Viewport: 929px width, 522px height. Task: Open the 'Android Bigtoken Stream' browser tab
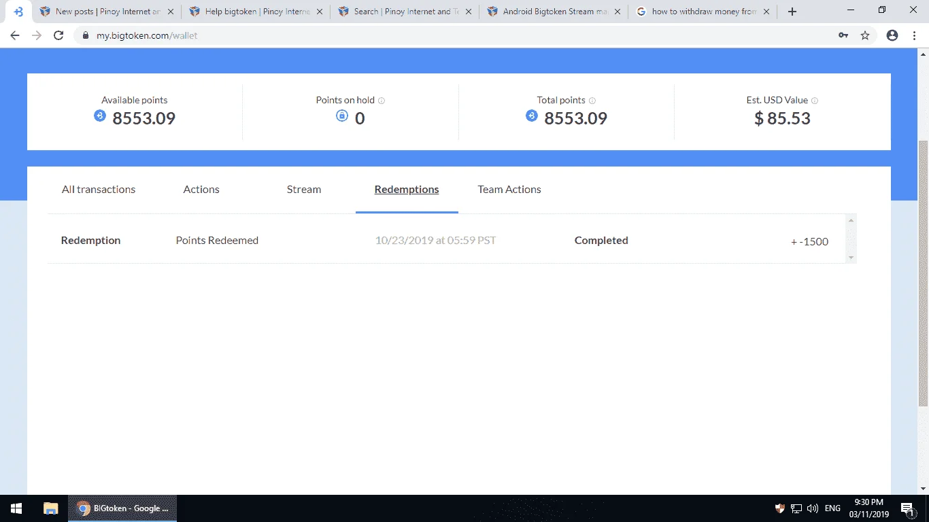[554, 12]
